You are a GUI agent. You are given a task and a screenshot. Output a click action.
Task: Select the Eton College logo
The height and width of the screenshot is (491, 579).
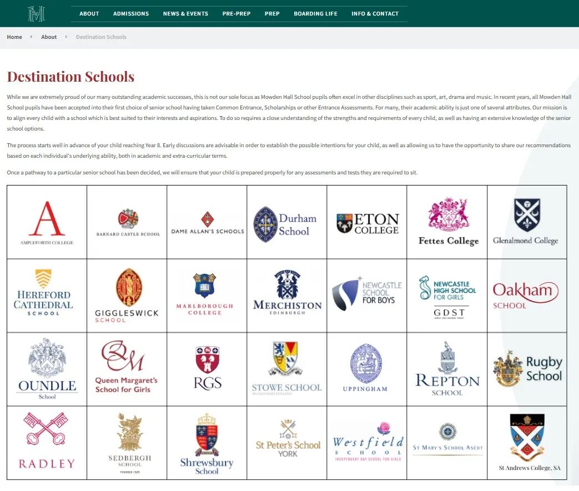pyautogui.click(x=367, y=222)
